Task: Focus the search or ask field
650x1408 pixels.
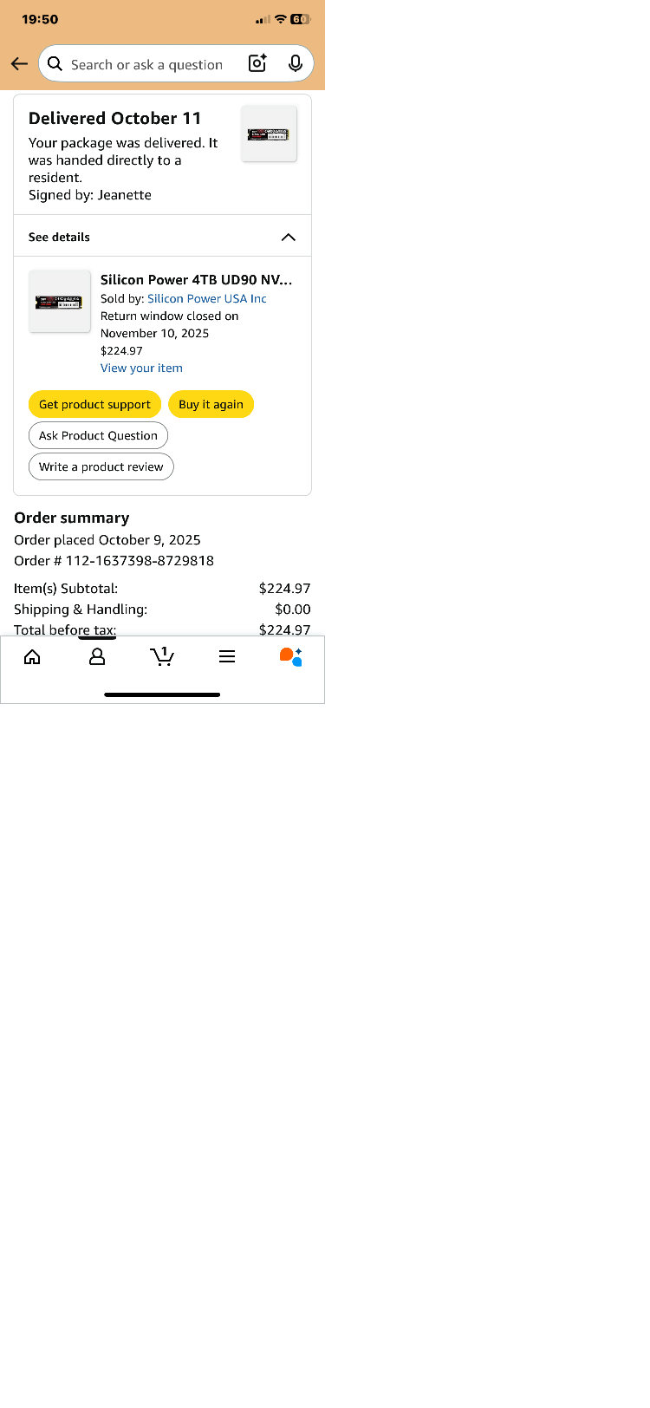Action: click(147, 64)
